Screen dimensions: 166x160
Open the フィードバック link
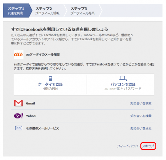pos(128,146)
